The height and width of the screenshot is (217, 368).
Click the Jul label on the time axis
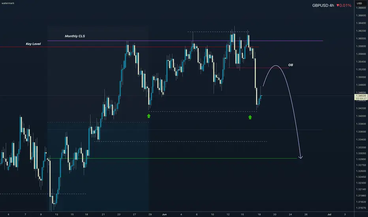coord(329,214)
